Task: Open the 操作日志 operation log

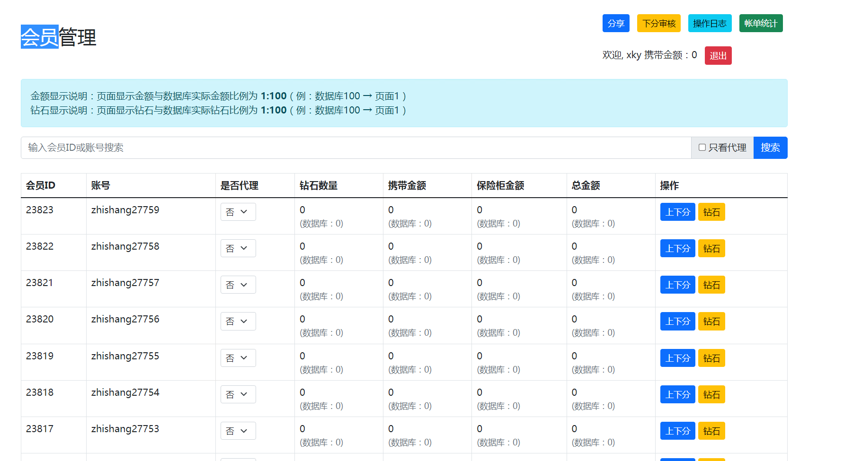Action: click(x=710, y=23)
